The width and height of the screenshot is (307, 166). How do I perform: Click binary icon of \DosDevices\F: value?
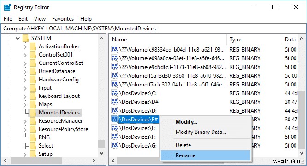tap(115, 137)
